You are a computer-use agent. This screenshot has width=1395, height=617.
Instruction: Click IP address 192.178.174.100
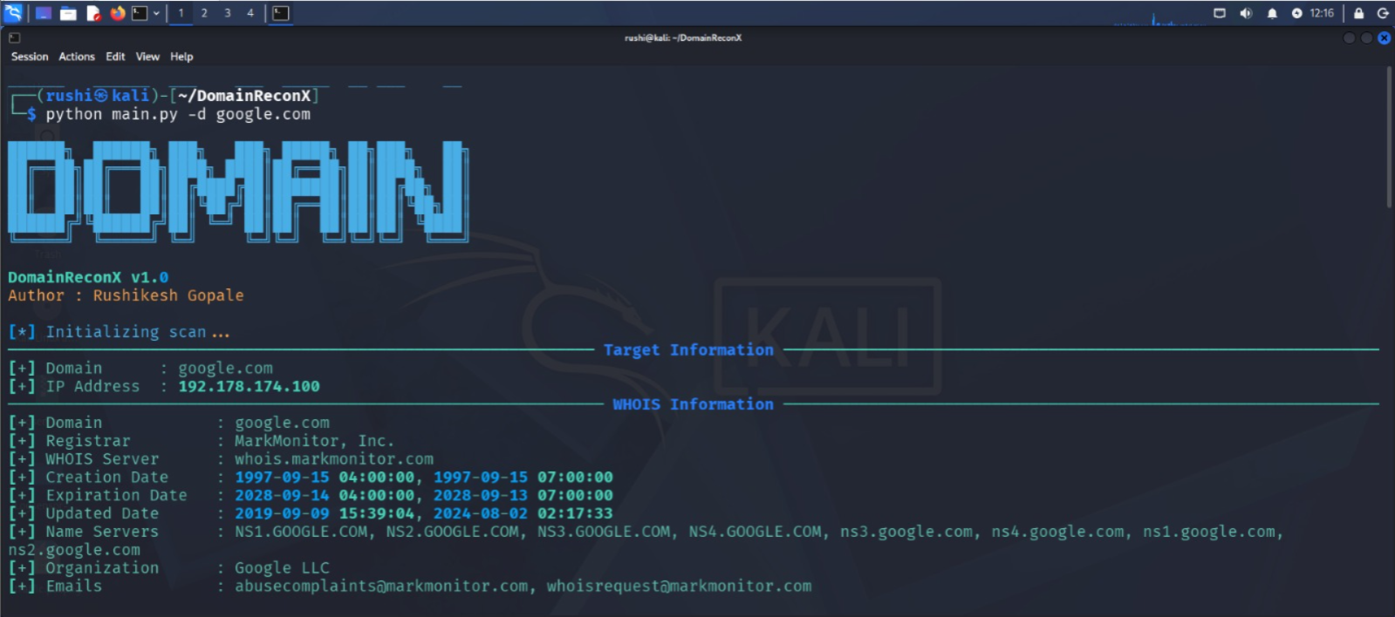click(x=249, y=386)
